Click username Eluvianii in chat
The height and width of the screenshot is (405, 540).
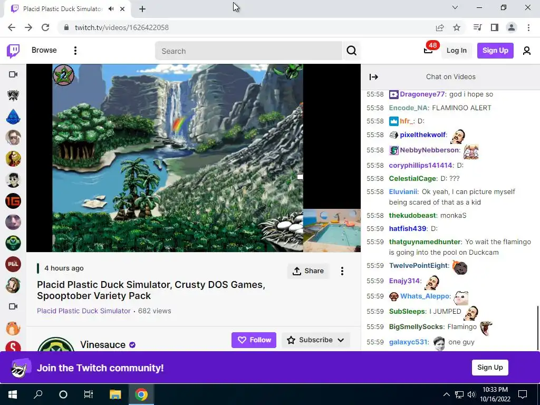pyautogui.click(x=403, y=192)
